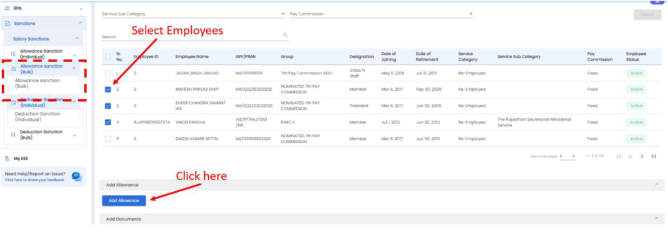This screenshot has height=239, width=668.
Task: Collapse the Add Documents section
Action: (x=656, y=218)
